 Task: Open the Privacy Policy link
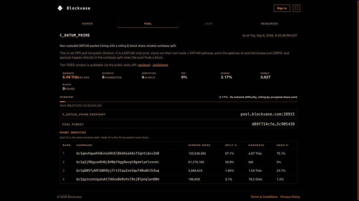(290, 197)
